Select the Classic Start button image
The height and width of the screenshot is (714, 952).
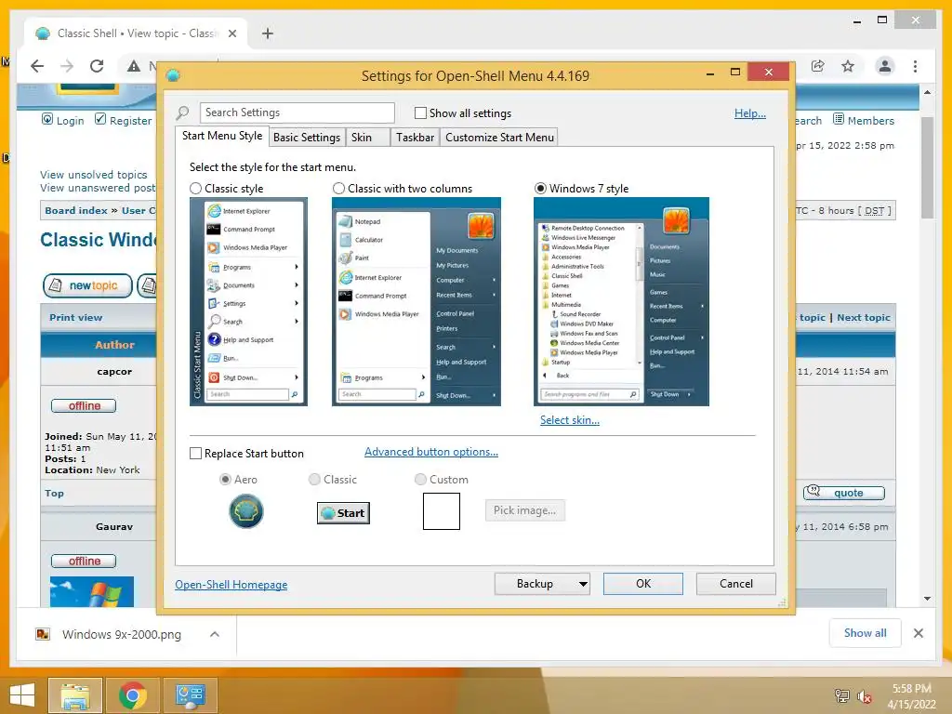343,513
